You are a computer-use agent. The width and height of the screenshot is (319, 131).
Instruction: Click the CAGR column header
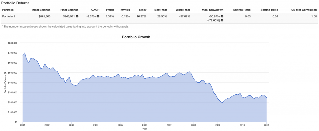[x=95, y=10]
